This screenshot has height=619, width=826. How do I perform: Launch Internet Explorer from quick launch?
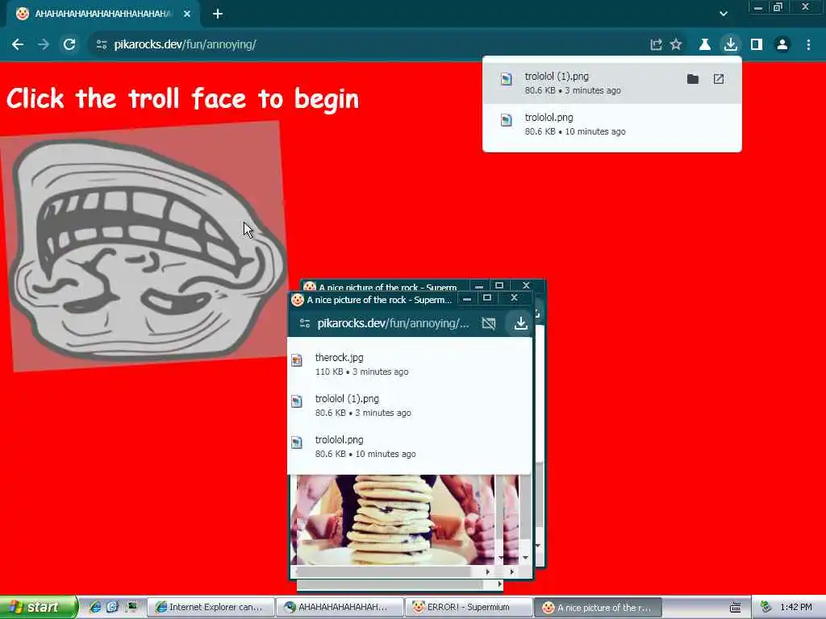click(95, 607)
